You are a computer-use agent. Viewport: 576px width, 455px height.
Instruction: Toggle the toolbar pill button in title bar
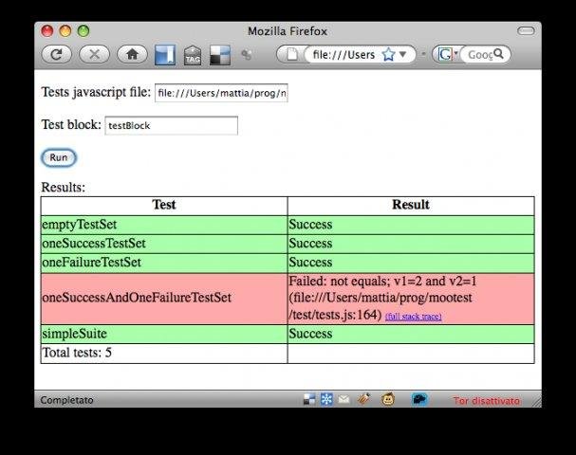(526, 31)
